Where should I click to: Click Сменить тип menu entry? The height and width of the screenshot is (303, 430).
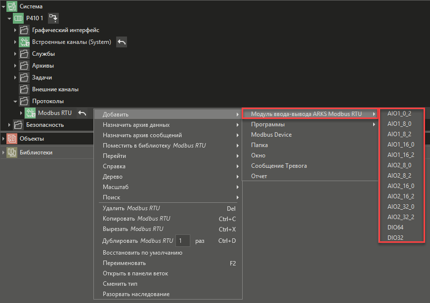(168, 284)
